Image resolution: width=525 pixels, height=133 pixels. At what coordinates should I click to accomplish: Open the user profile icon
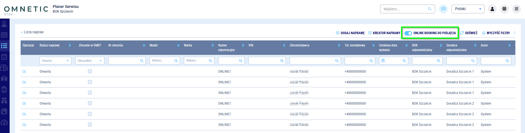pos(492,9)
